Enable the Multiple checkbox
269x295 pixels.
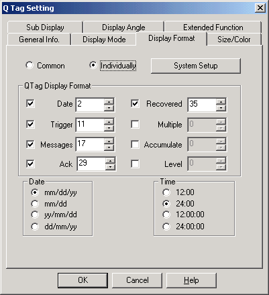pos(135,124)
